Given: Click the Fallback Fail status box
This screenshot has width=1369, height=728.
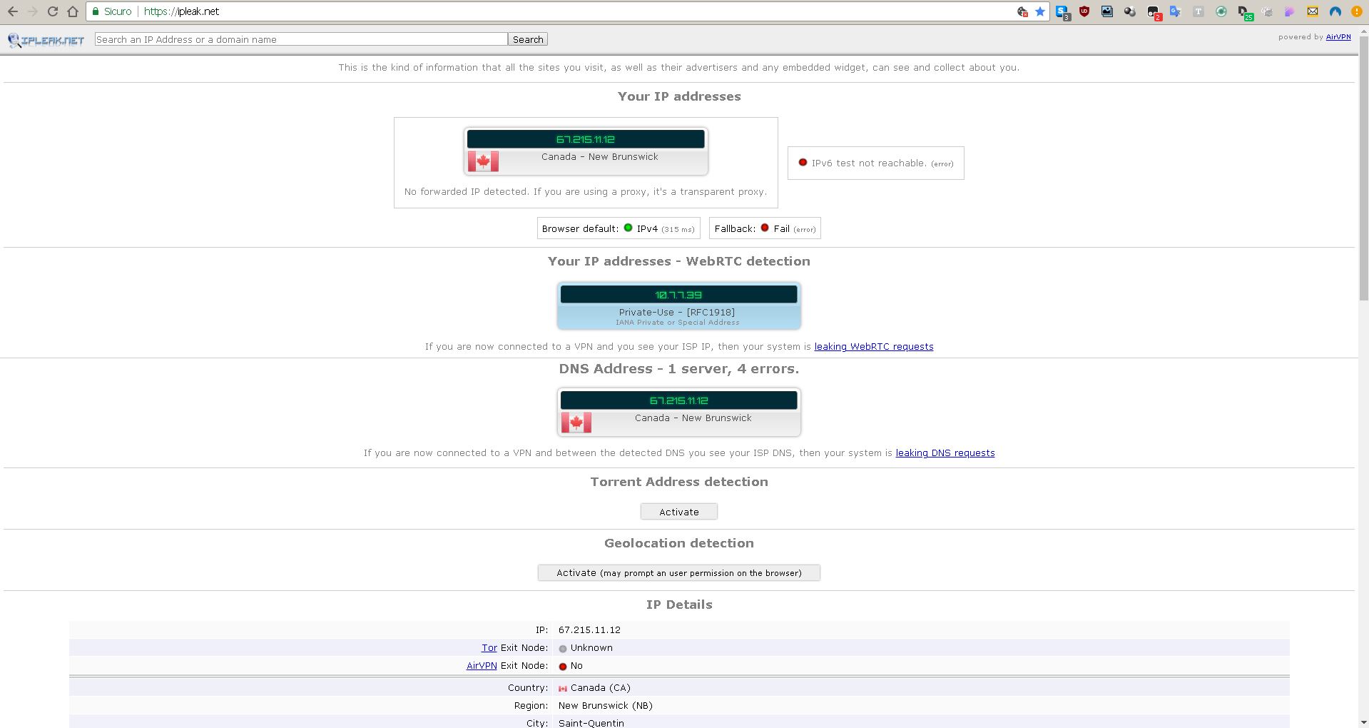Looking at the screenshot, I should [765, 228].
